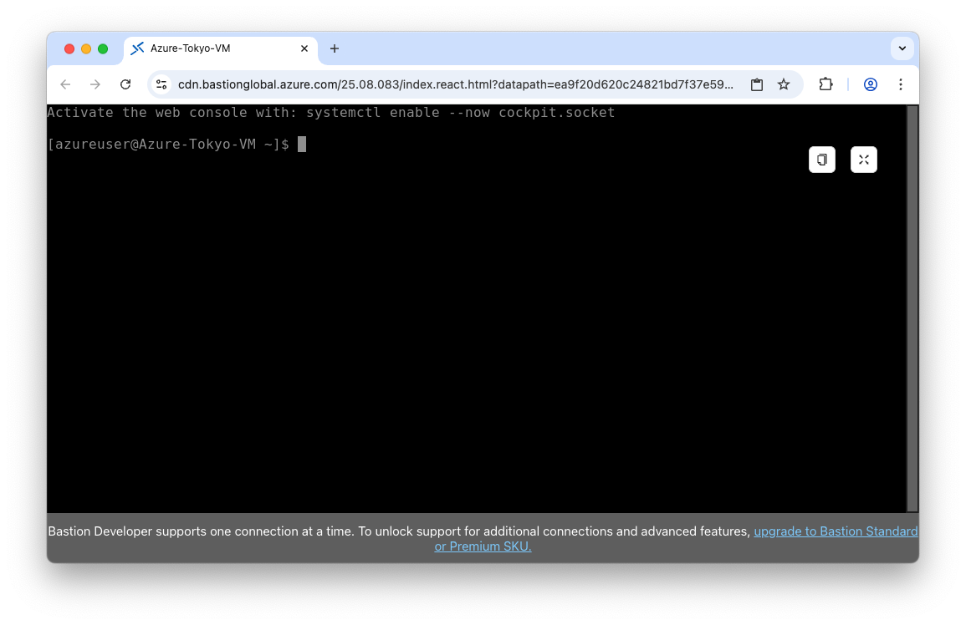966x625 pixels.
Task: Click the red close window button
Action: click(69, 48)
